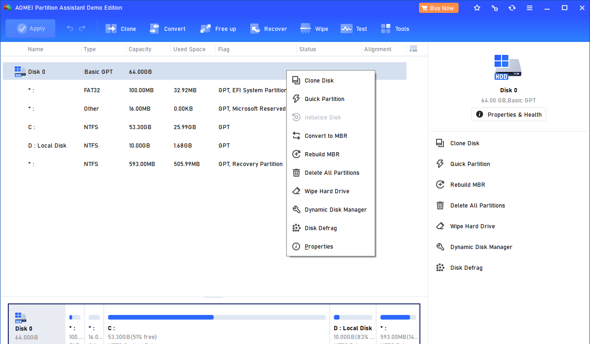Click the Properties & Health button
Viewport: 590px width, 344px height.
point(508,114)
